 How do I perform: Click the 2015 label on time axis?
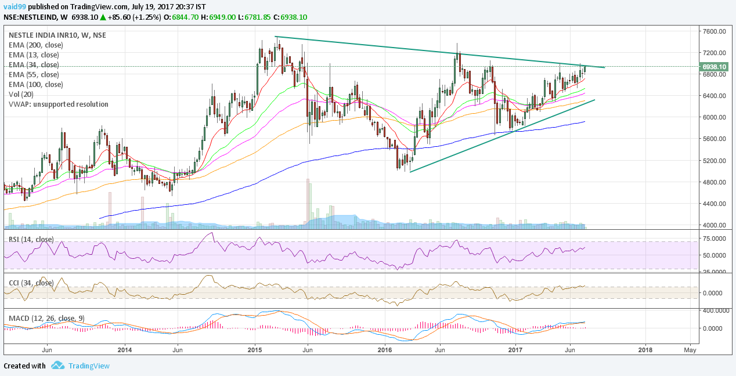click(255, 350)
